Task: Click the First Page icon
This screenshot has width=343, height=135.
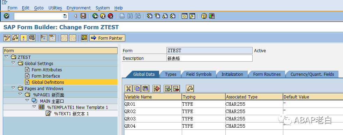Action: pyautogui.click(x=150, y=16)
